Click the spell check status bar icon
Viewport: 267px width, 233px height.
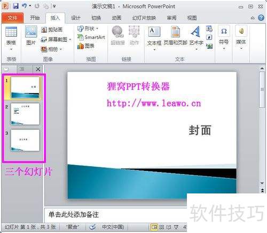pyautogui.click(x=92, y=227)
